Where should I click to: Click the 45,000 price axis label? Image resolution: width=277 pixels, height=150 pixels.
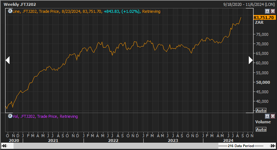click(262, 92)
